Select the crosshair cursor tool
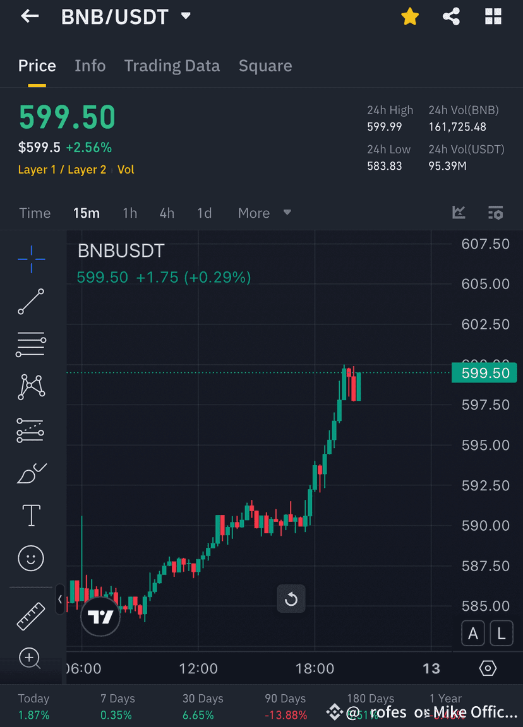The width and height of the screenshot is (523, 727). pyautogui.click(x=30, y=259)
